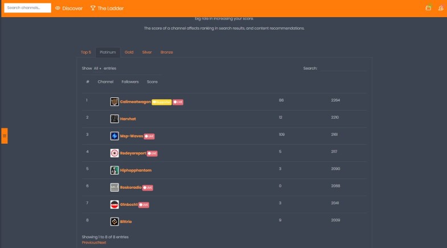Image resolution: width=447 pixels, height=248 pixels.
Task: Click the LIVE badge next to Redeyereport
Action: point(152,153)
